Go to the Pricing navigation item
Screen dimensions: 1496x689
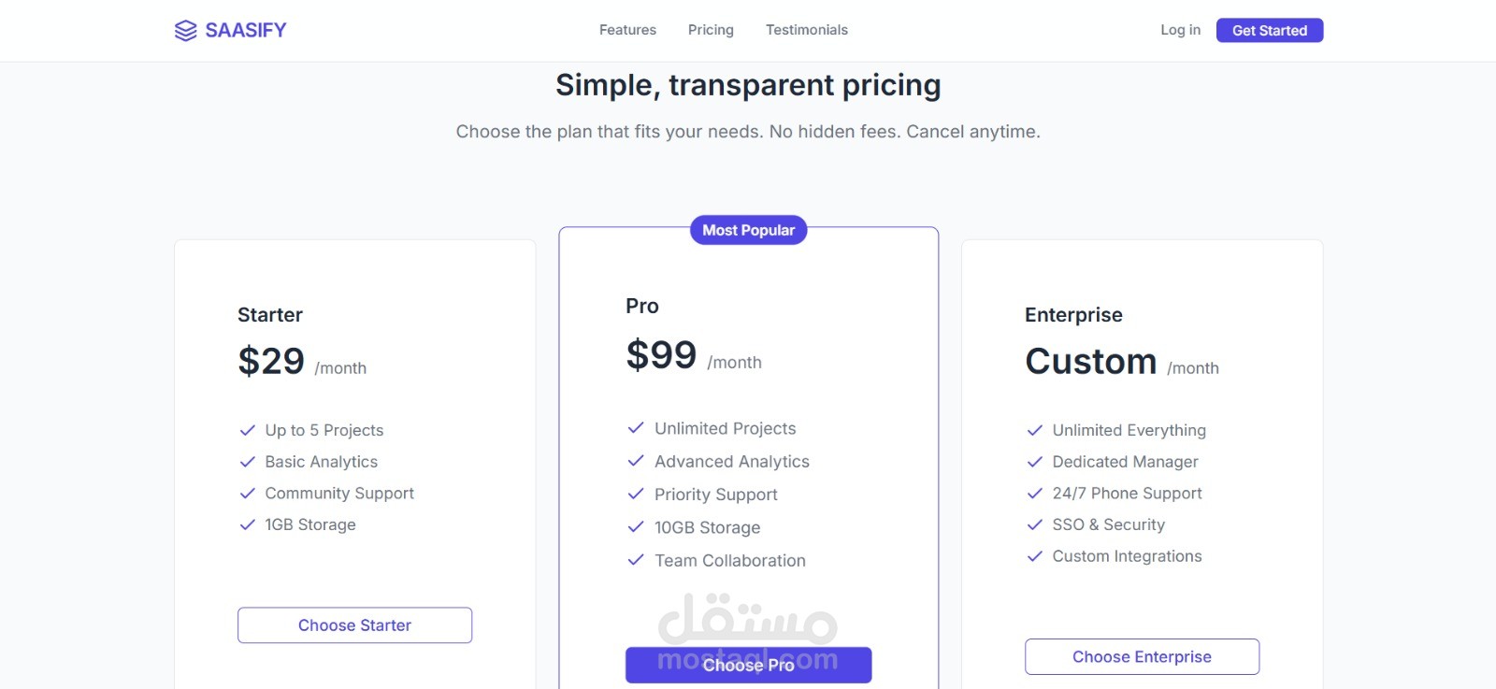coord(711,30)
